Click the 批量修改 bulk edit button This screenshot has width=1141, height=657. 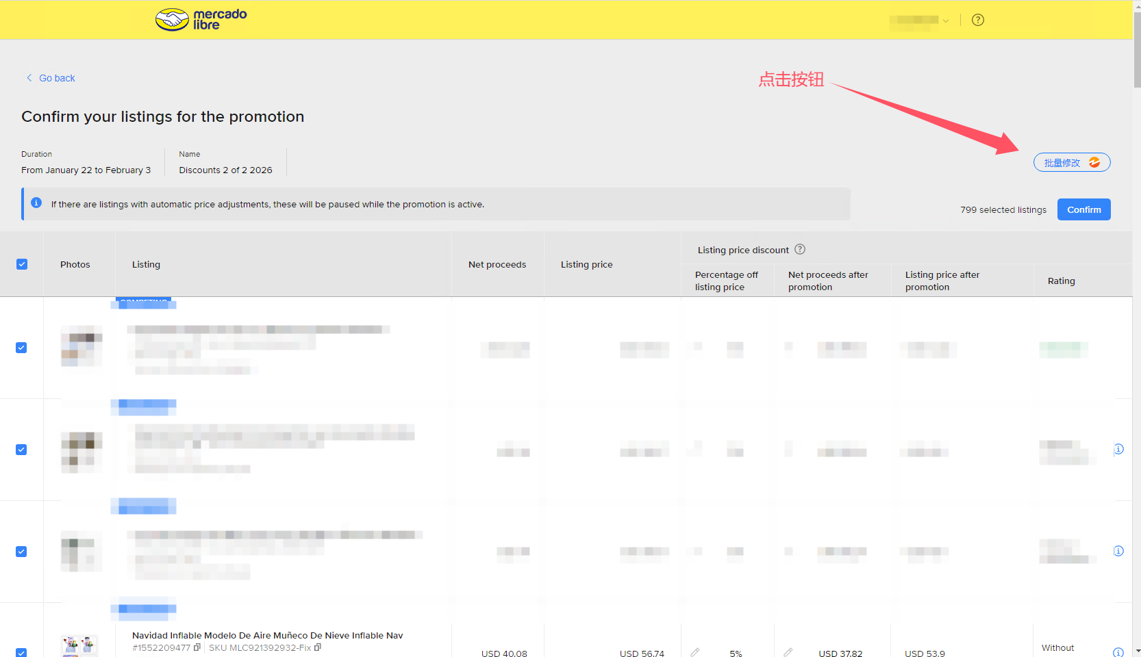1071,163
